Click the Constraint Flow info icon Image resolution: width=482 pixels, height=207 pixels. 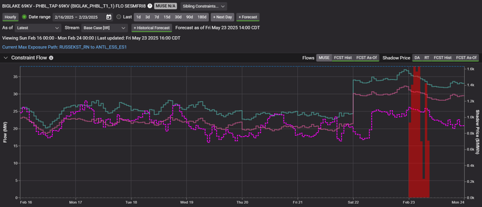pos(51,58)
